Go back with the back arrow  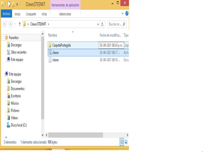pos(5,24)
